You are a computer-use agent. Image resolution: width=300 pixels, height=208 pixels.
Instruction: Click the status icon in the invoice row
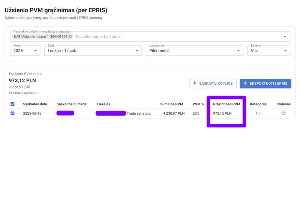(283, 113)
